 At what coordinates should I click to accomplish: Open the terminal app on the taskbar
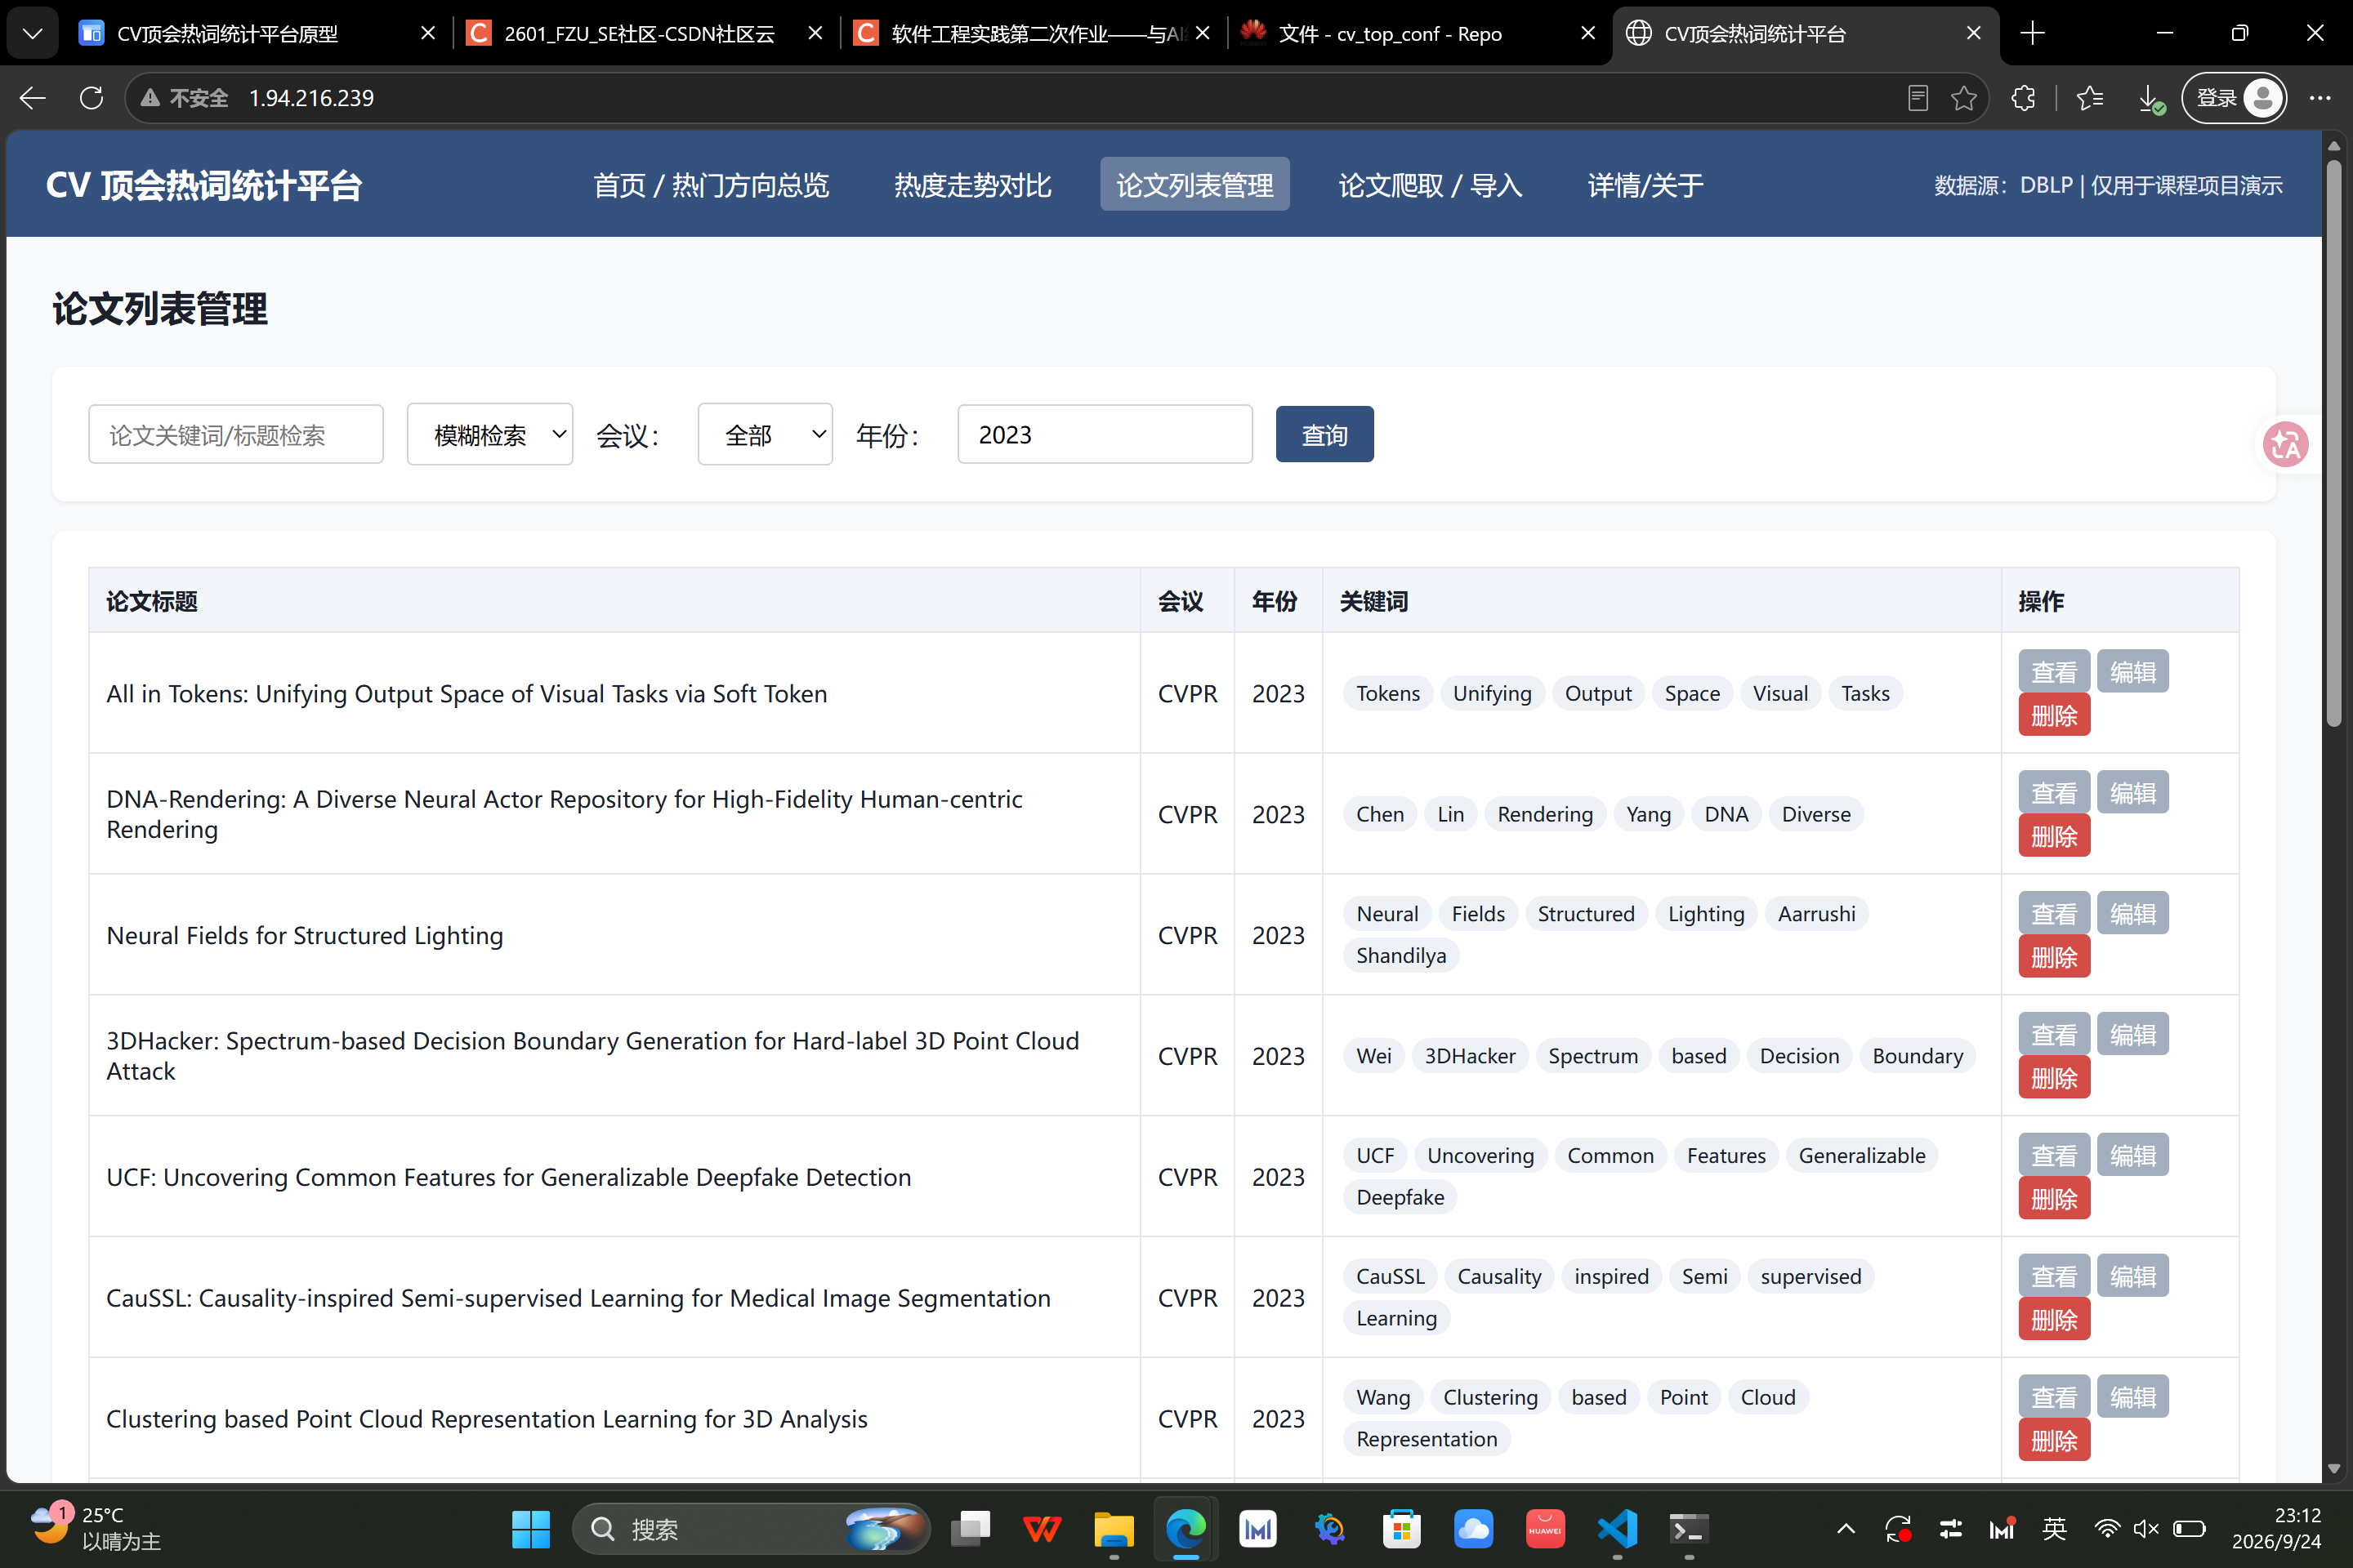(1689, 1528)
